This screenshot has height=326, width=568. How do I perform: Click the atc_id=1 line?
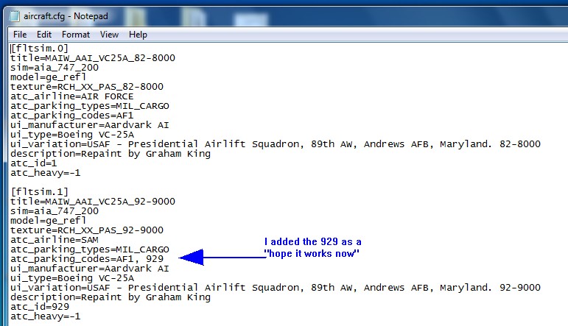tap(34, 163)
